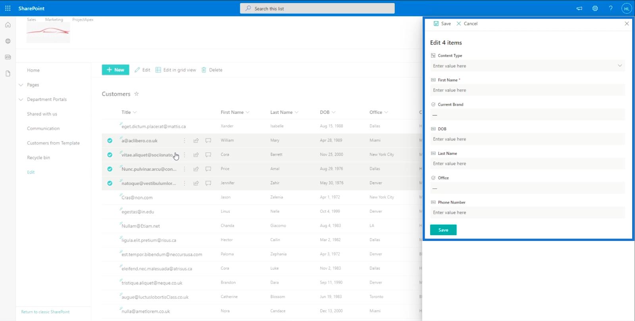
Task: Open the Recycle bin
Action: pos(38,158)
